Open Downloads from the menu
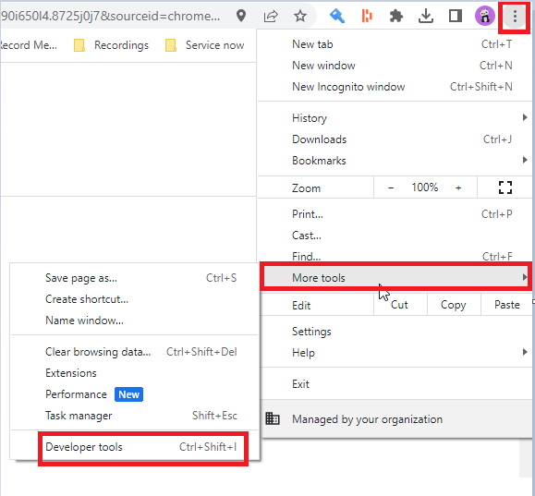This screenshot has height=496, width=535. [395, 139]
